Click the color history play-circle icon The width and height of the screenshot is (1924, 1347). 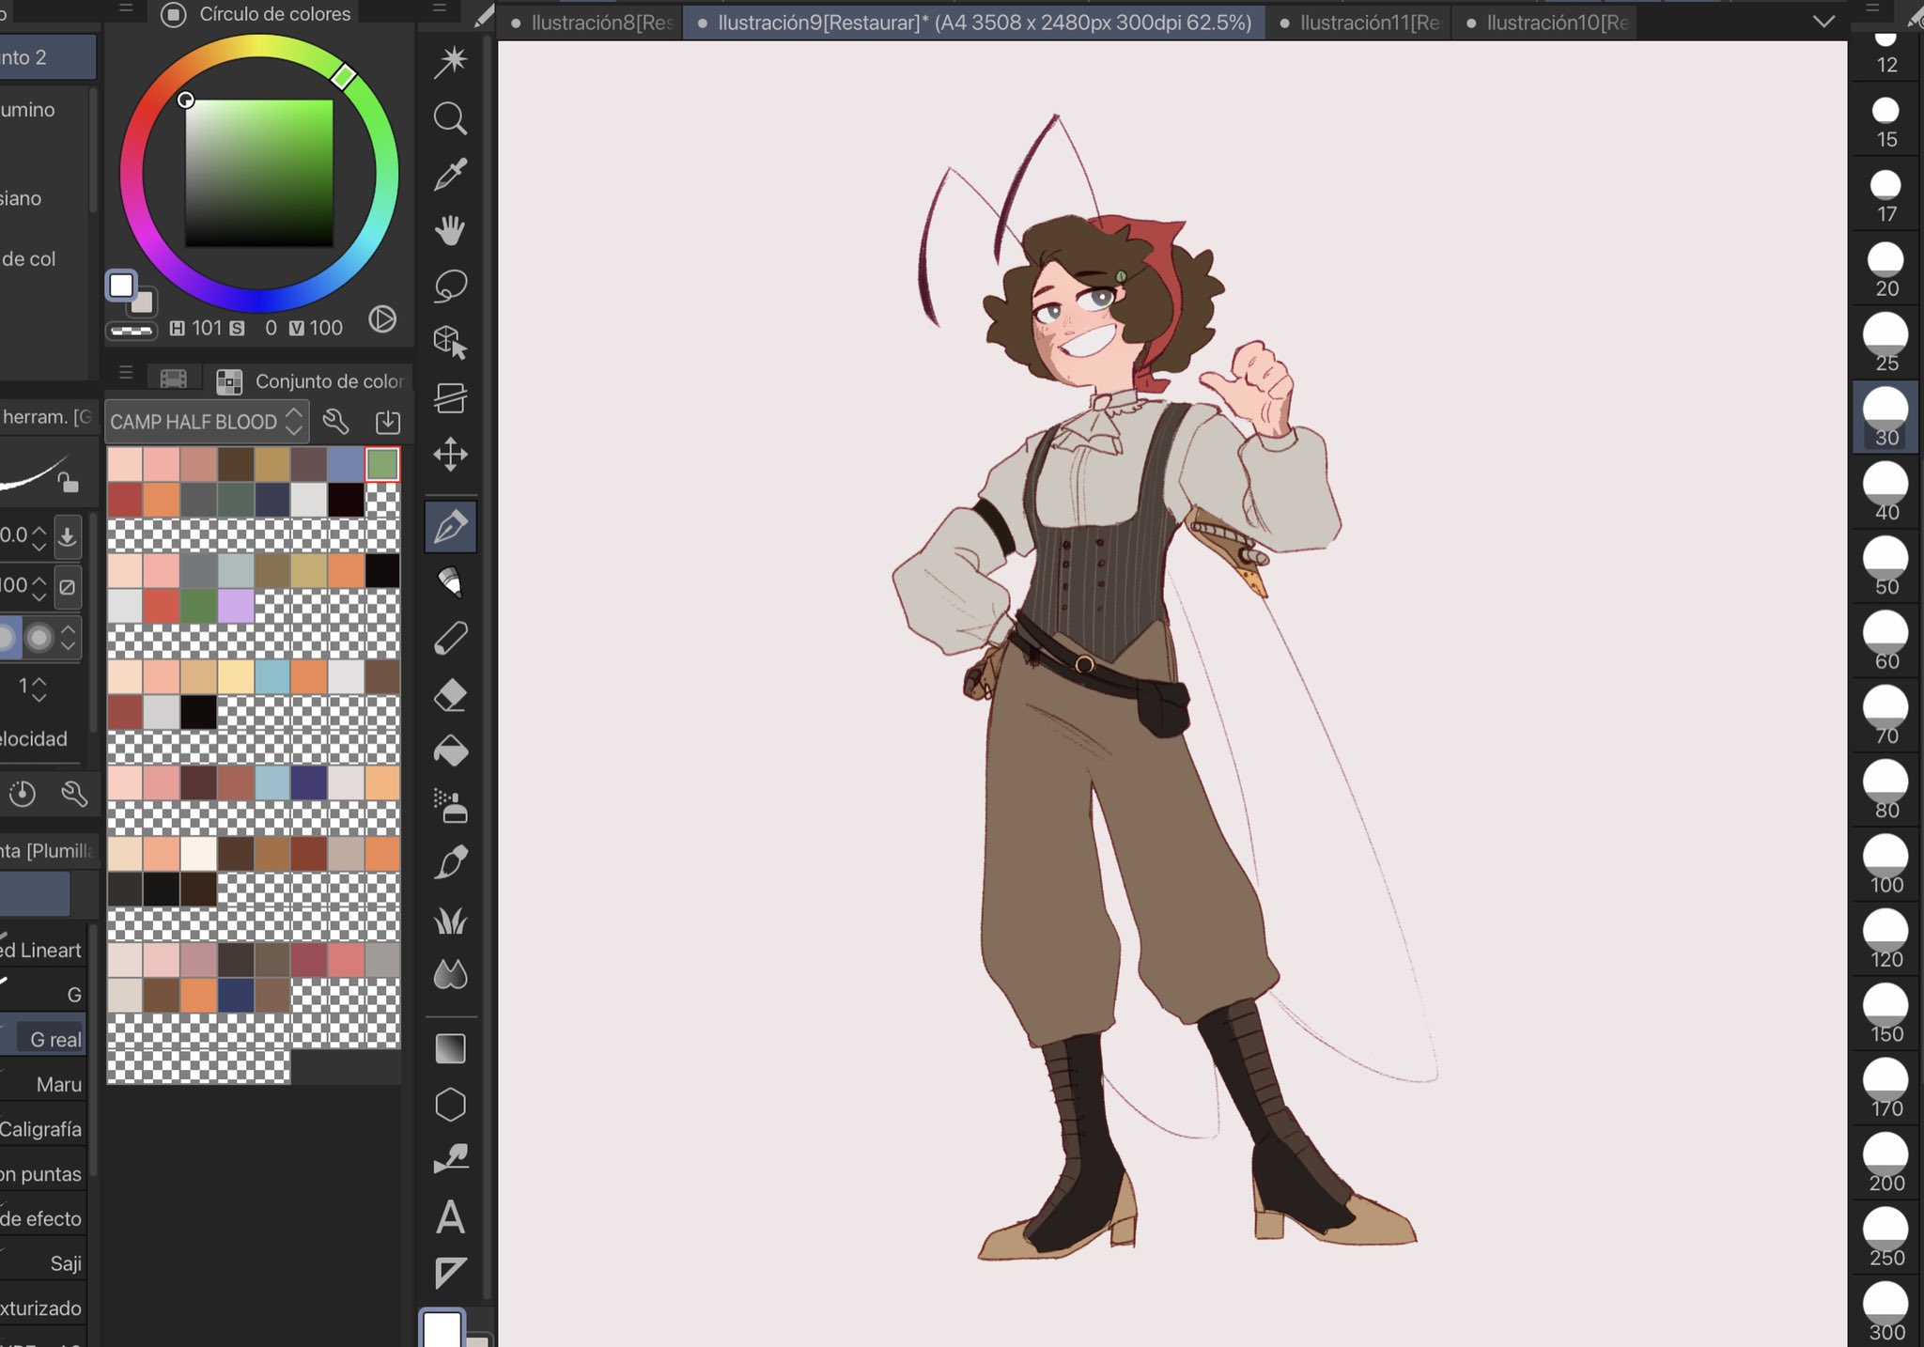(x=382, y=319)
